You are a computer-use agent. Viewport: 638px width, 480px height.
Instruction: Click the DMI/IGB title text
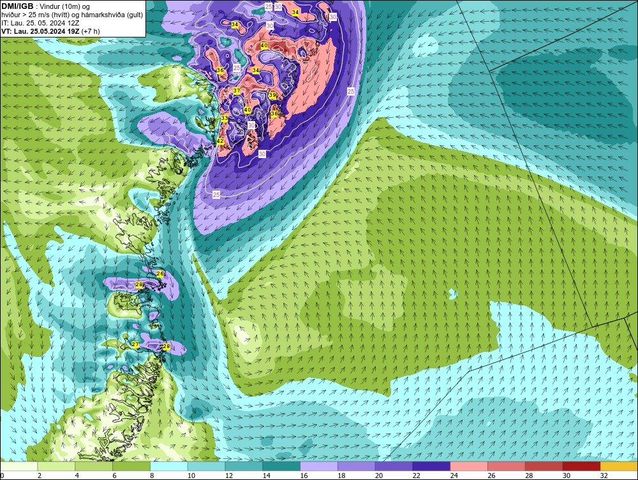17,6
